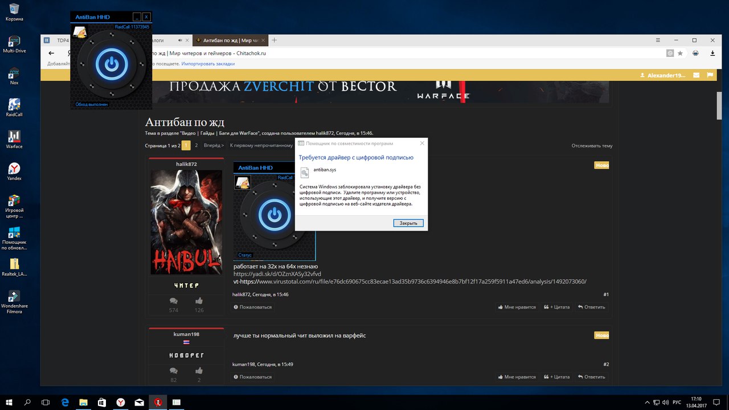Open the Yandex desktop shortcut
The image size is (729, 410).
click(x=14, y=171)
